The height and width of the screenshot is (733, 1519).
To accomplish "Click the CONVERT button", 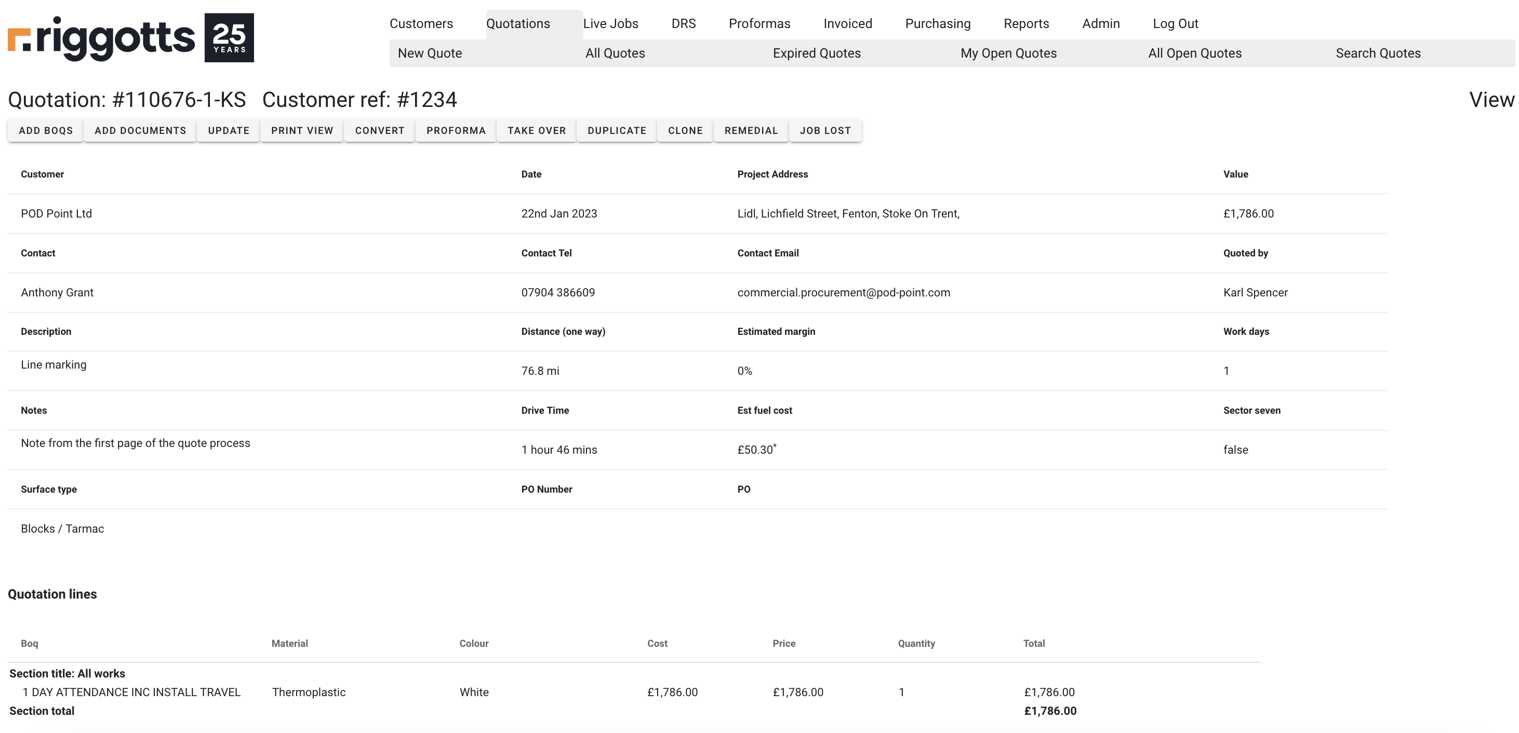I will [380, 130].
